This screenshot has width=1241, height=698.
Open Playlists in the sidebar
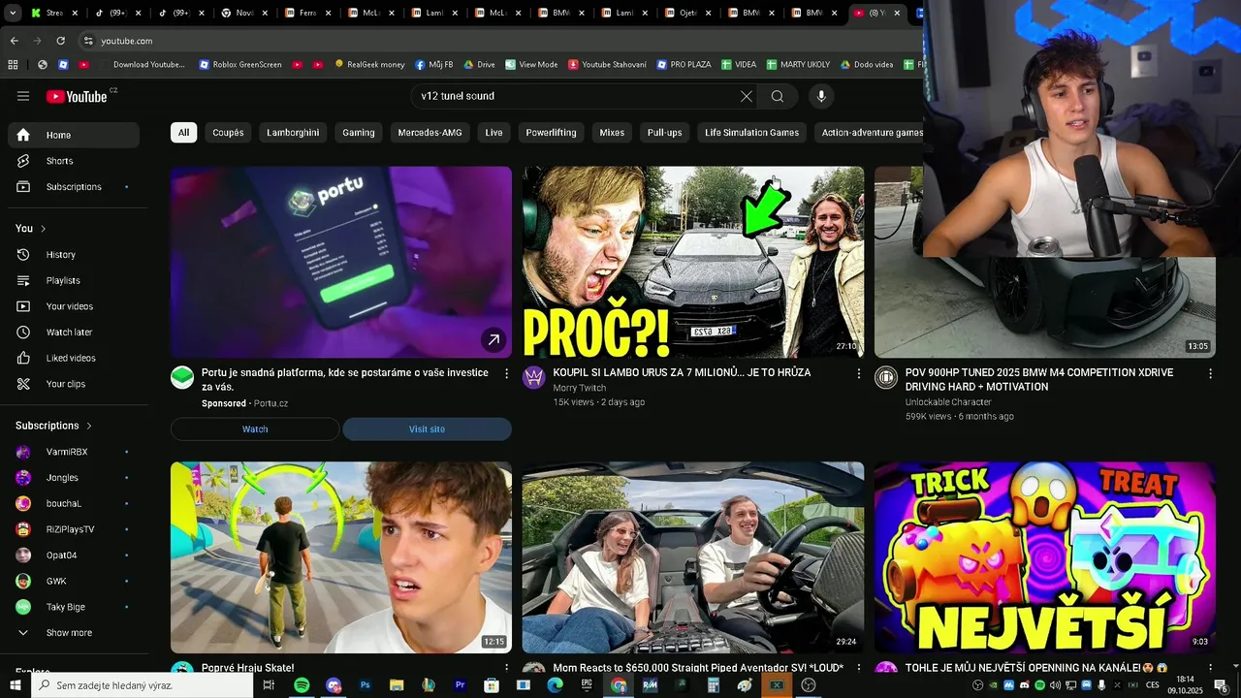[x=74, y=280]
